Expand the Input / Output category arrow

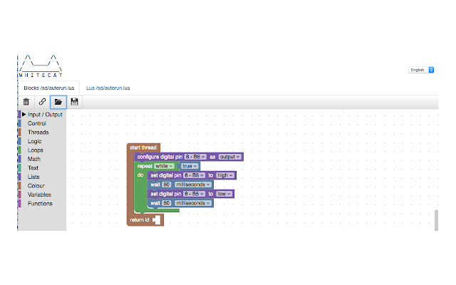pyautogui.click(x=24, y=114)
